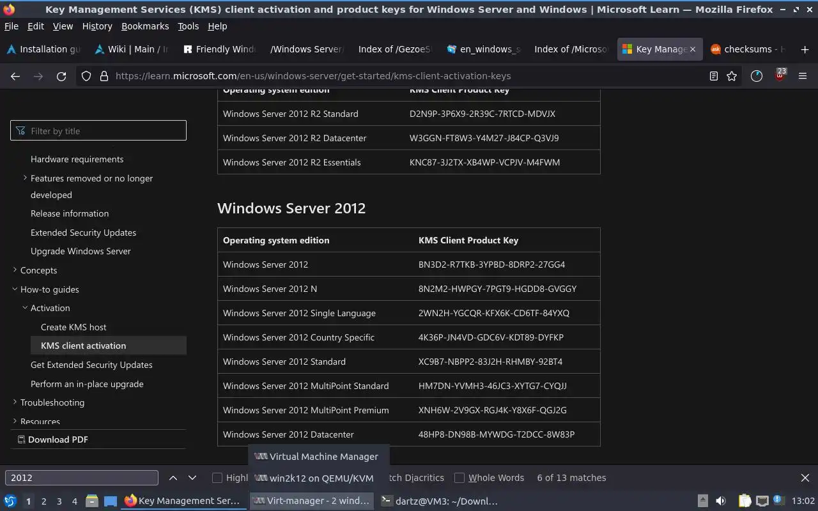Show hidden tray icons arrow
The width and height of the screenshot is (818, 511).
(x=702, y=501)
